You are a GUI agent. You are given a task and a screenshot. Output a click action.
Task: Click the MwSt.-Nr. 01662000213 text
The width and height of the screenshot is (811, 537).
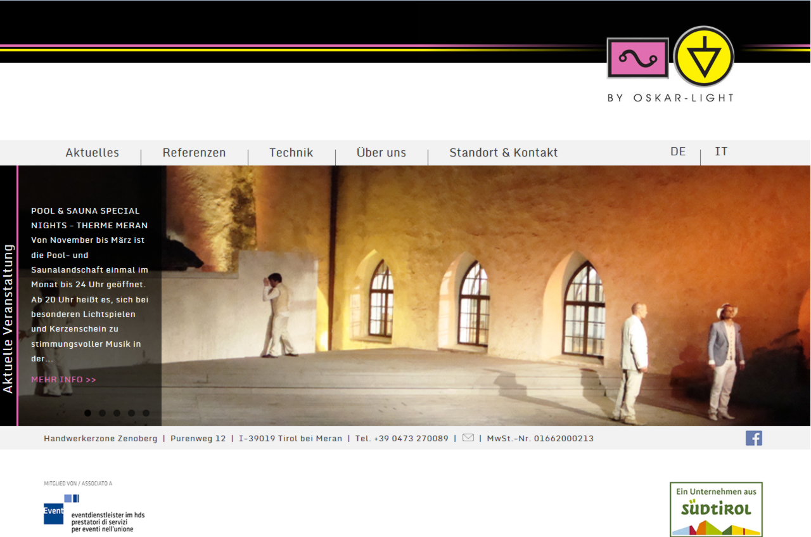click(x=540, y=439)
